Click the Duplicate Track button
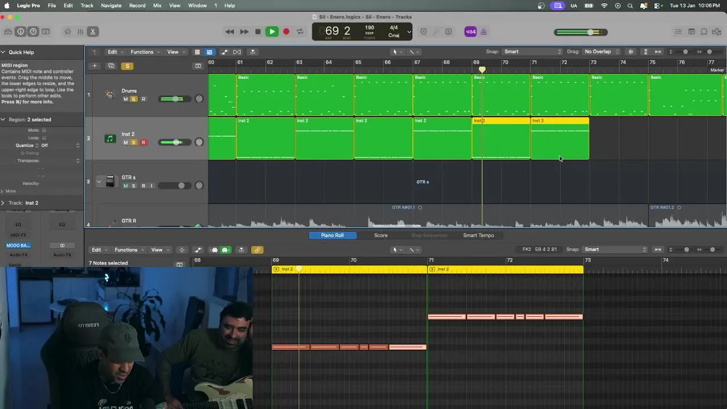The height and width of the screenshot is (409, 727). [111, 66]
